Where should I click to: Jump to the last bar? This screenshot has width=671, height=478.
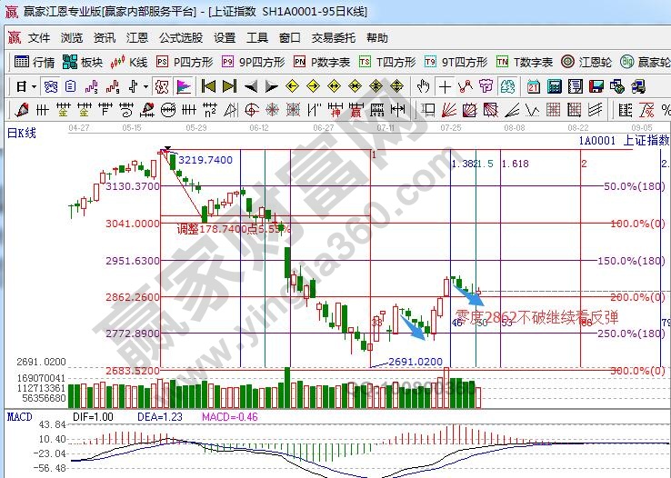(229, 87)
